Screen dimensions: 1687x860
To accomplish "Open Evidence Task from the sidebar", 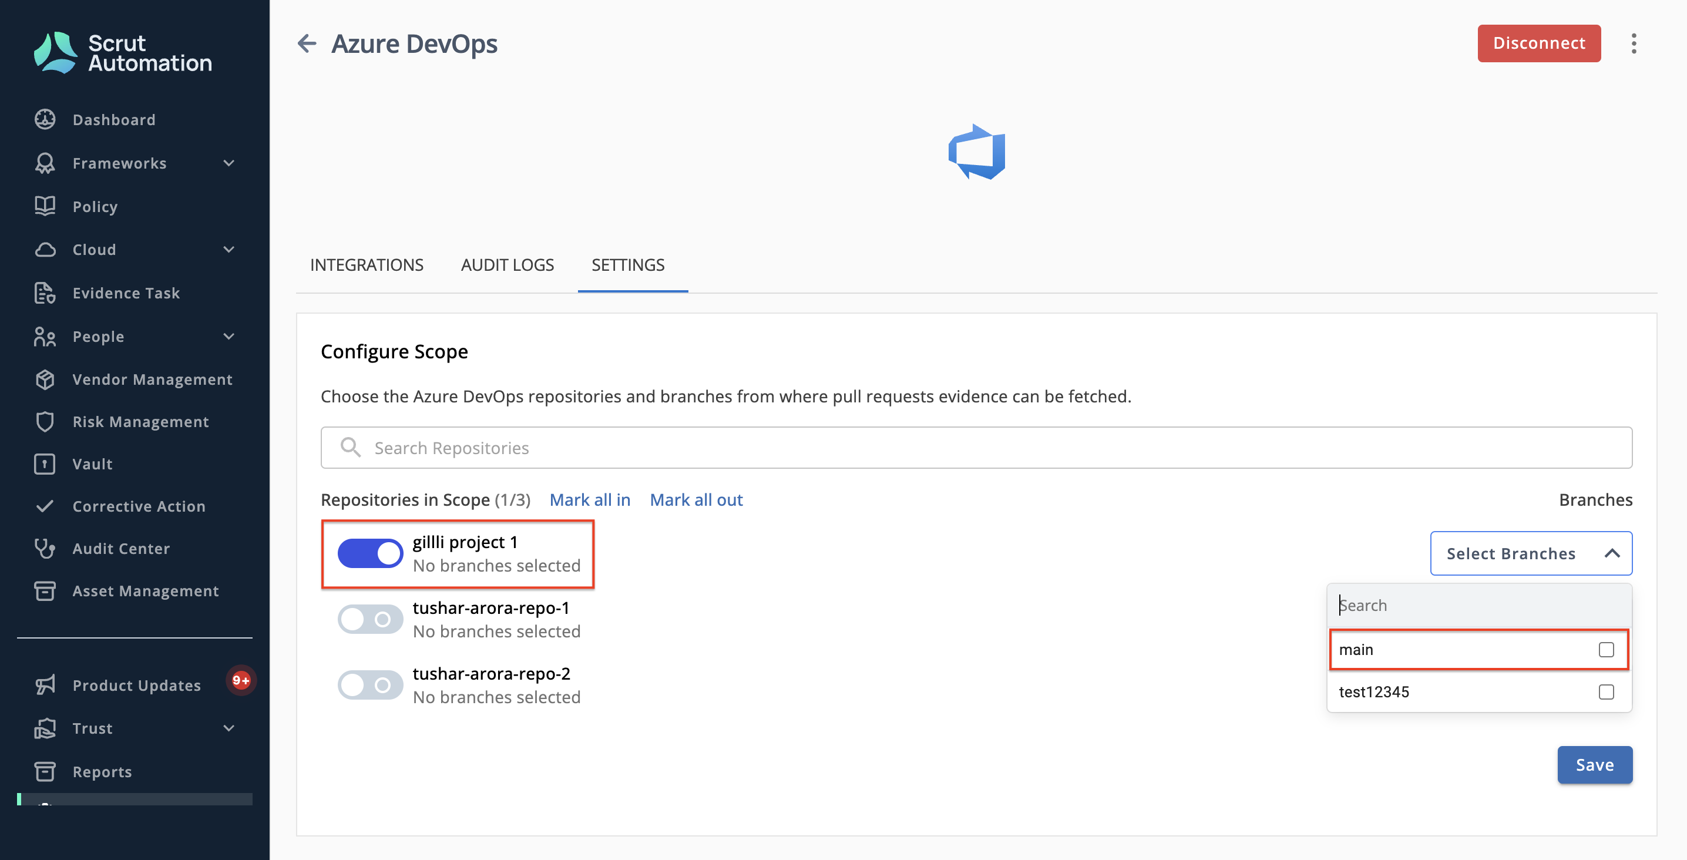I will (x=126, y=293).
